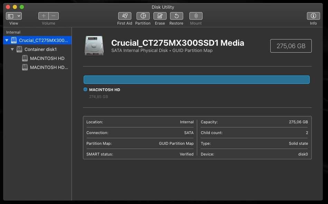Screen dimensions: 328x204
Task: Select the Restore toolbar icon
Action: click(176, 16)
